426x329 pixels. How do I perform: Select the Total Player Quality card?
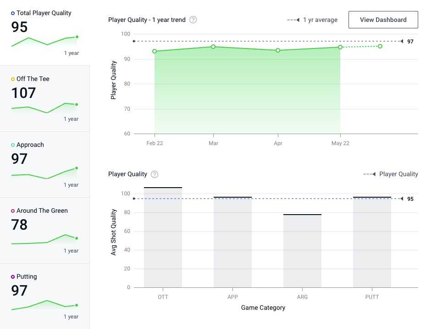pos(45,32)
